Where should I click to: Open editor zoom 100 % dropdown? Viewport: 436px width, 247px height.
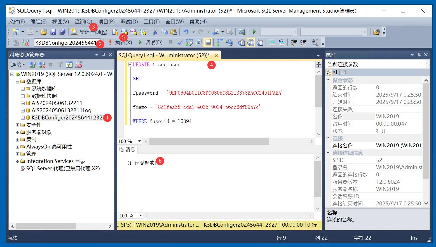(139, 141)
